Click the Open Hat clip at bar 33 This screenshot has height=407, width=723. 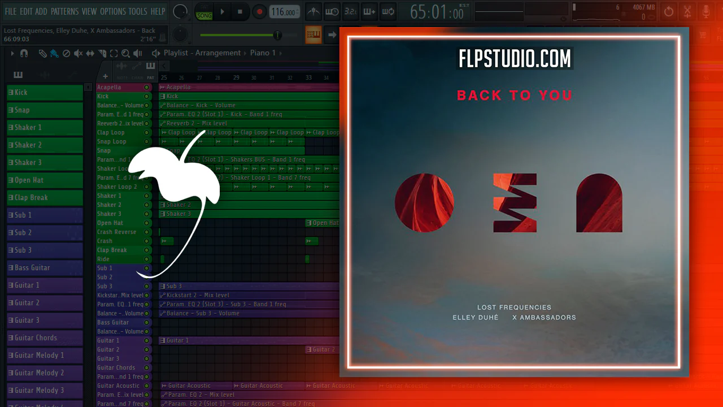[322, 223]
